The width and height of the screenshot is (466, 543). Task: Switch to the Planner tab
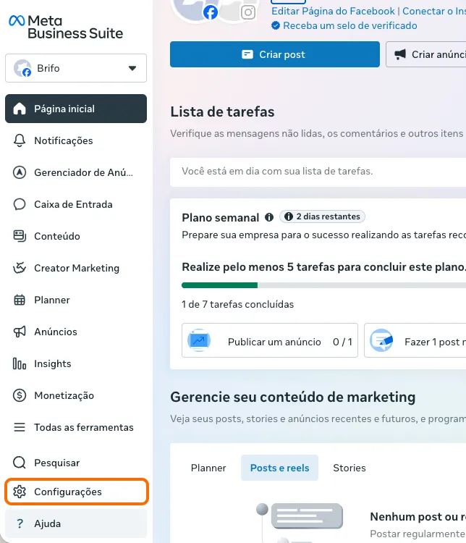(x=208, y=468)
